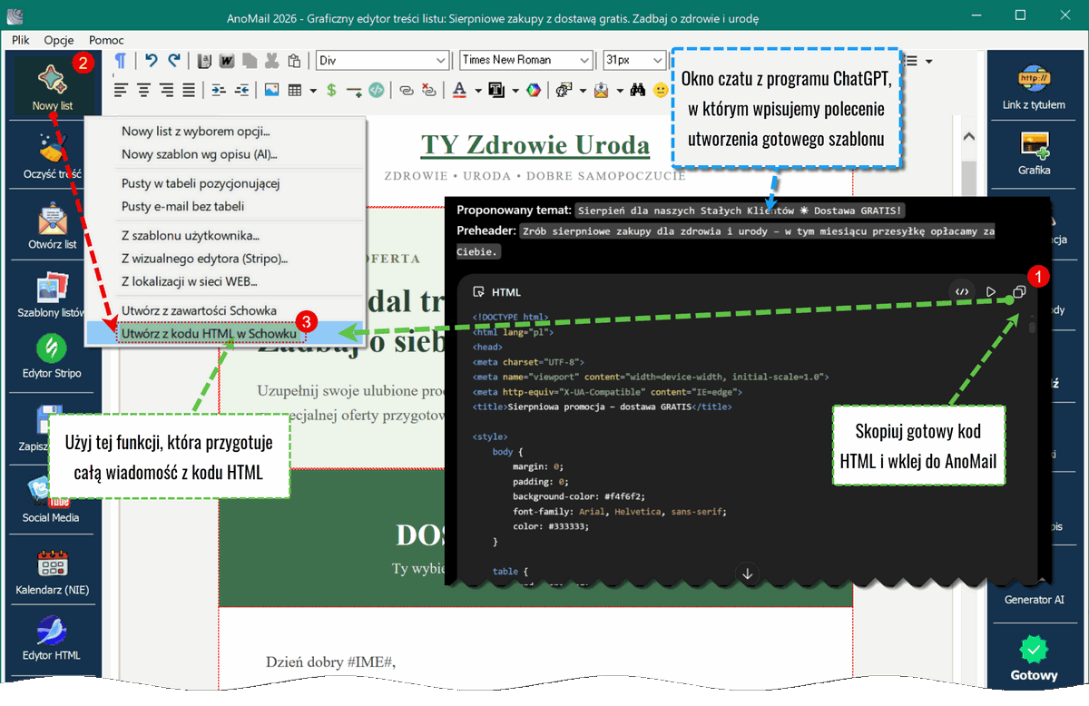Align text left
Image resolution: width=1089 pixels, height=706 pixels.
click(x=120, y=90)
